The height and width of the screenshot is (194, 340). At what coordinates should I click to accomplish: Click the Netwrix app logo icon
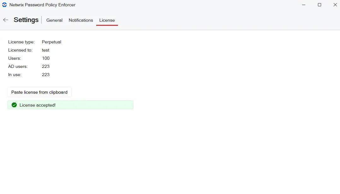pyautogui.click(x=4, y=5)
